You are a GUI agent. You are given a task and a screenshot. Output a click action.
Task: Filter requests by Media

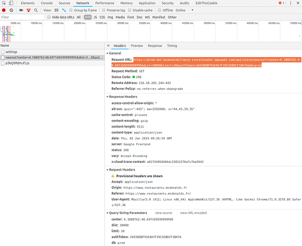(x=120, y=17)
